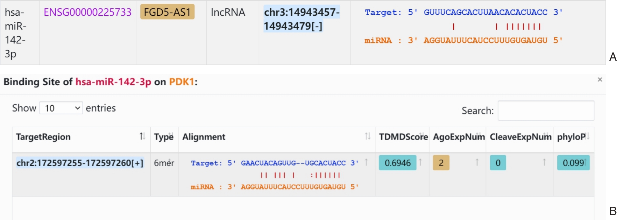Screen dimensions: 617x220
Task: Click the Search input field
Action: pyautogui.click(x=546, y=111)
